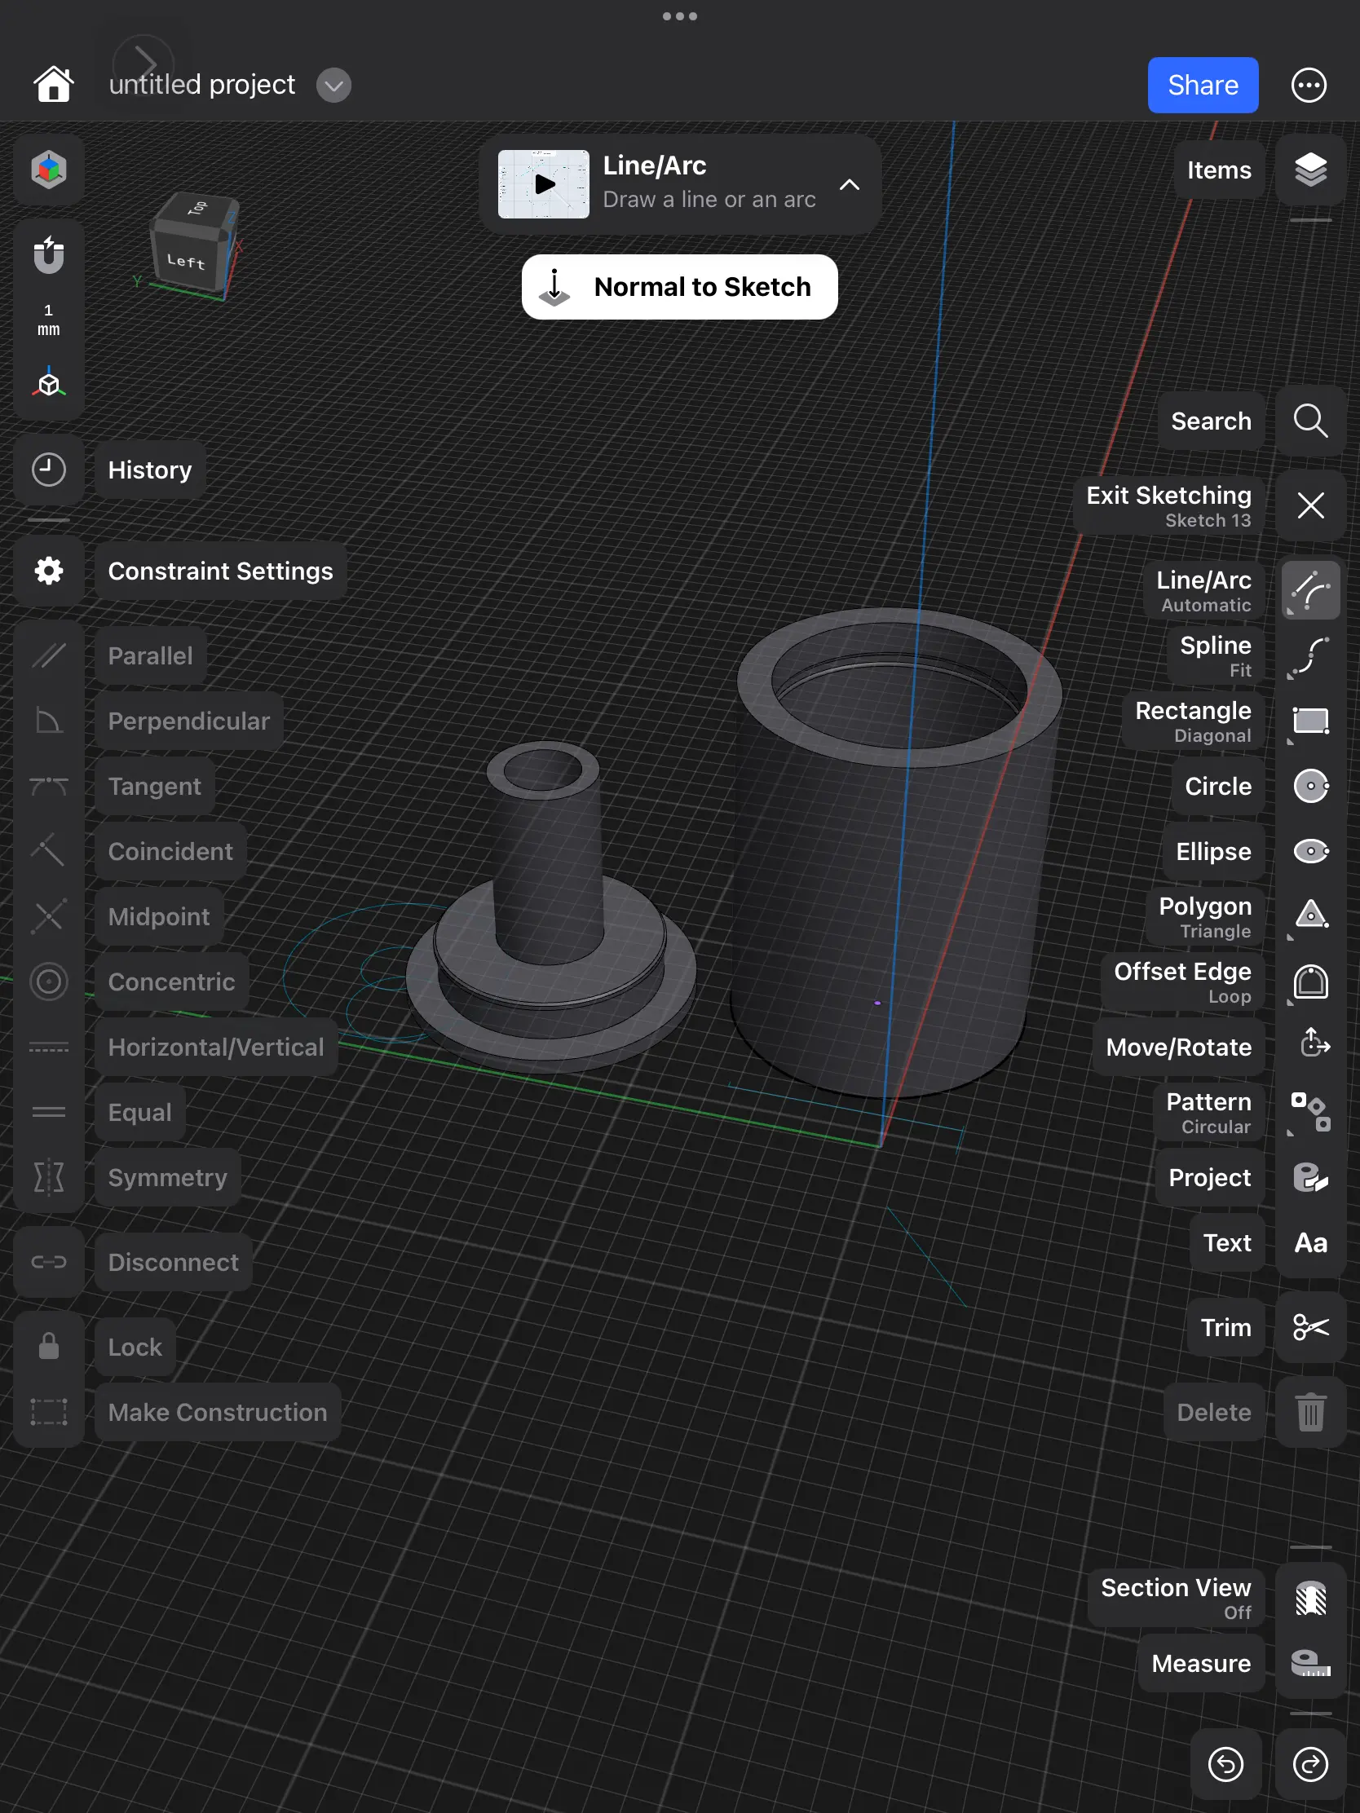Expand the top three-dots handle
Image resolution: width=1360 pixels, height=1813 pixels.
coord(679,15)
